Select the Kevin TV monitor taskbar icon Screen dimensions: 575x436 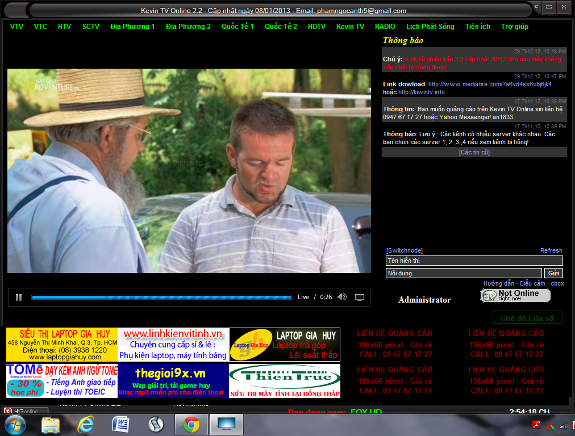(226, 425)
